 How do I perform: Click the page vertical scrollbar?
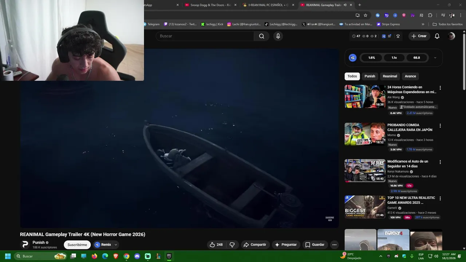[x=464, y=62]
